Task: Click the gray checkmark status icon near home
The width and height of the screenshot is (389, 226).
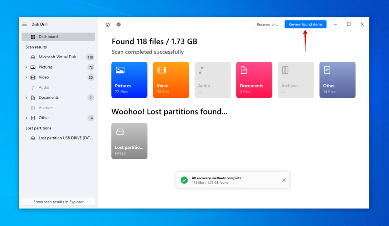Action: [x=118, y=24]
